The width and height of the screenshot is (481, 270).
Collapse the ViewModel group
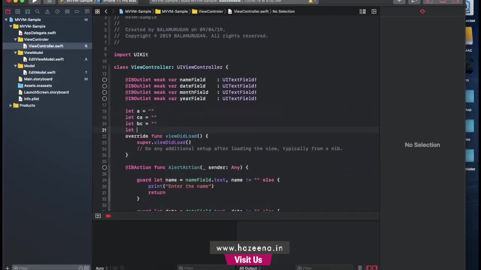coord(15,52)
